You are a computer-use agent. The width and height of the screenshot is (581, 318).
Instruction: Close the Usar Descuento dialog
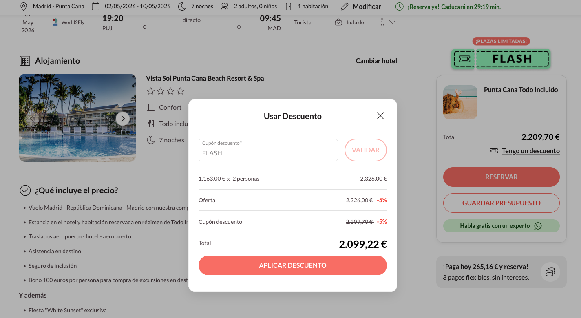tap(380, 116)
